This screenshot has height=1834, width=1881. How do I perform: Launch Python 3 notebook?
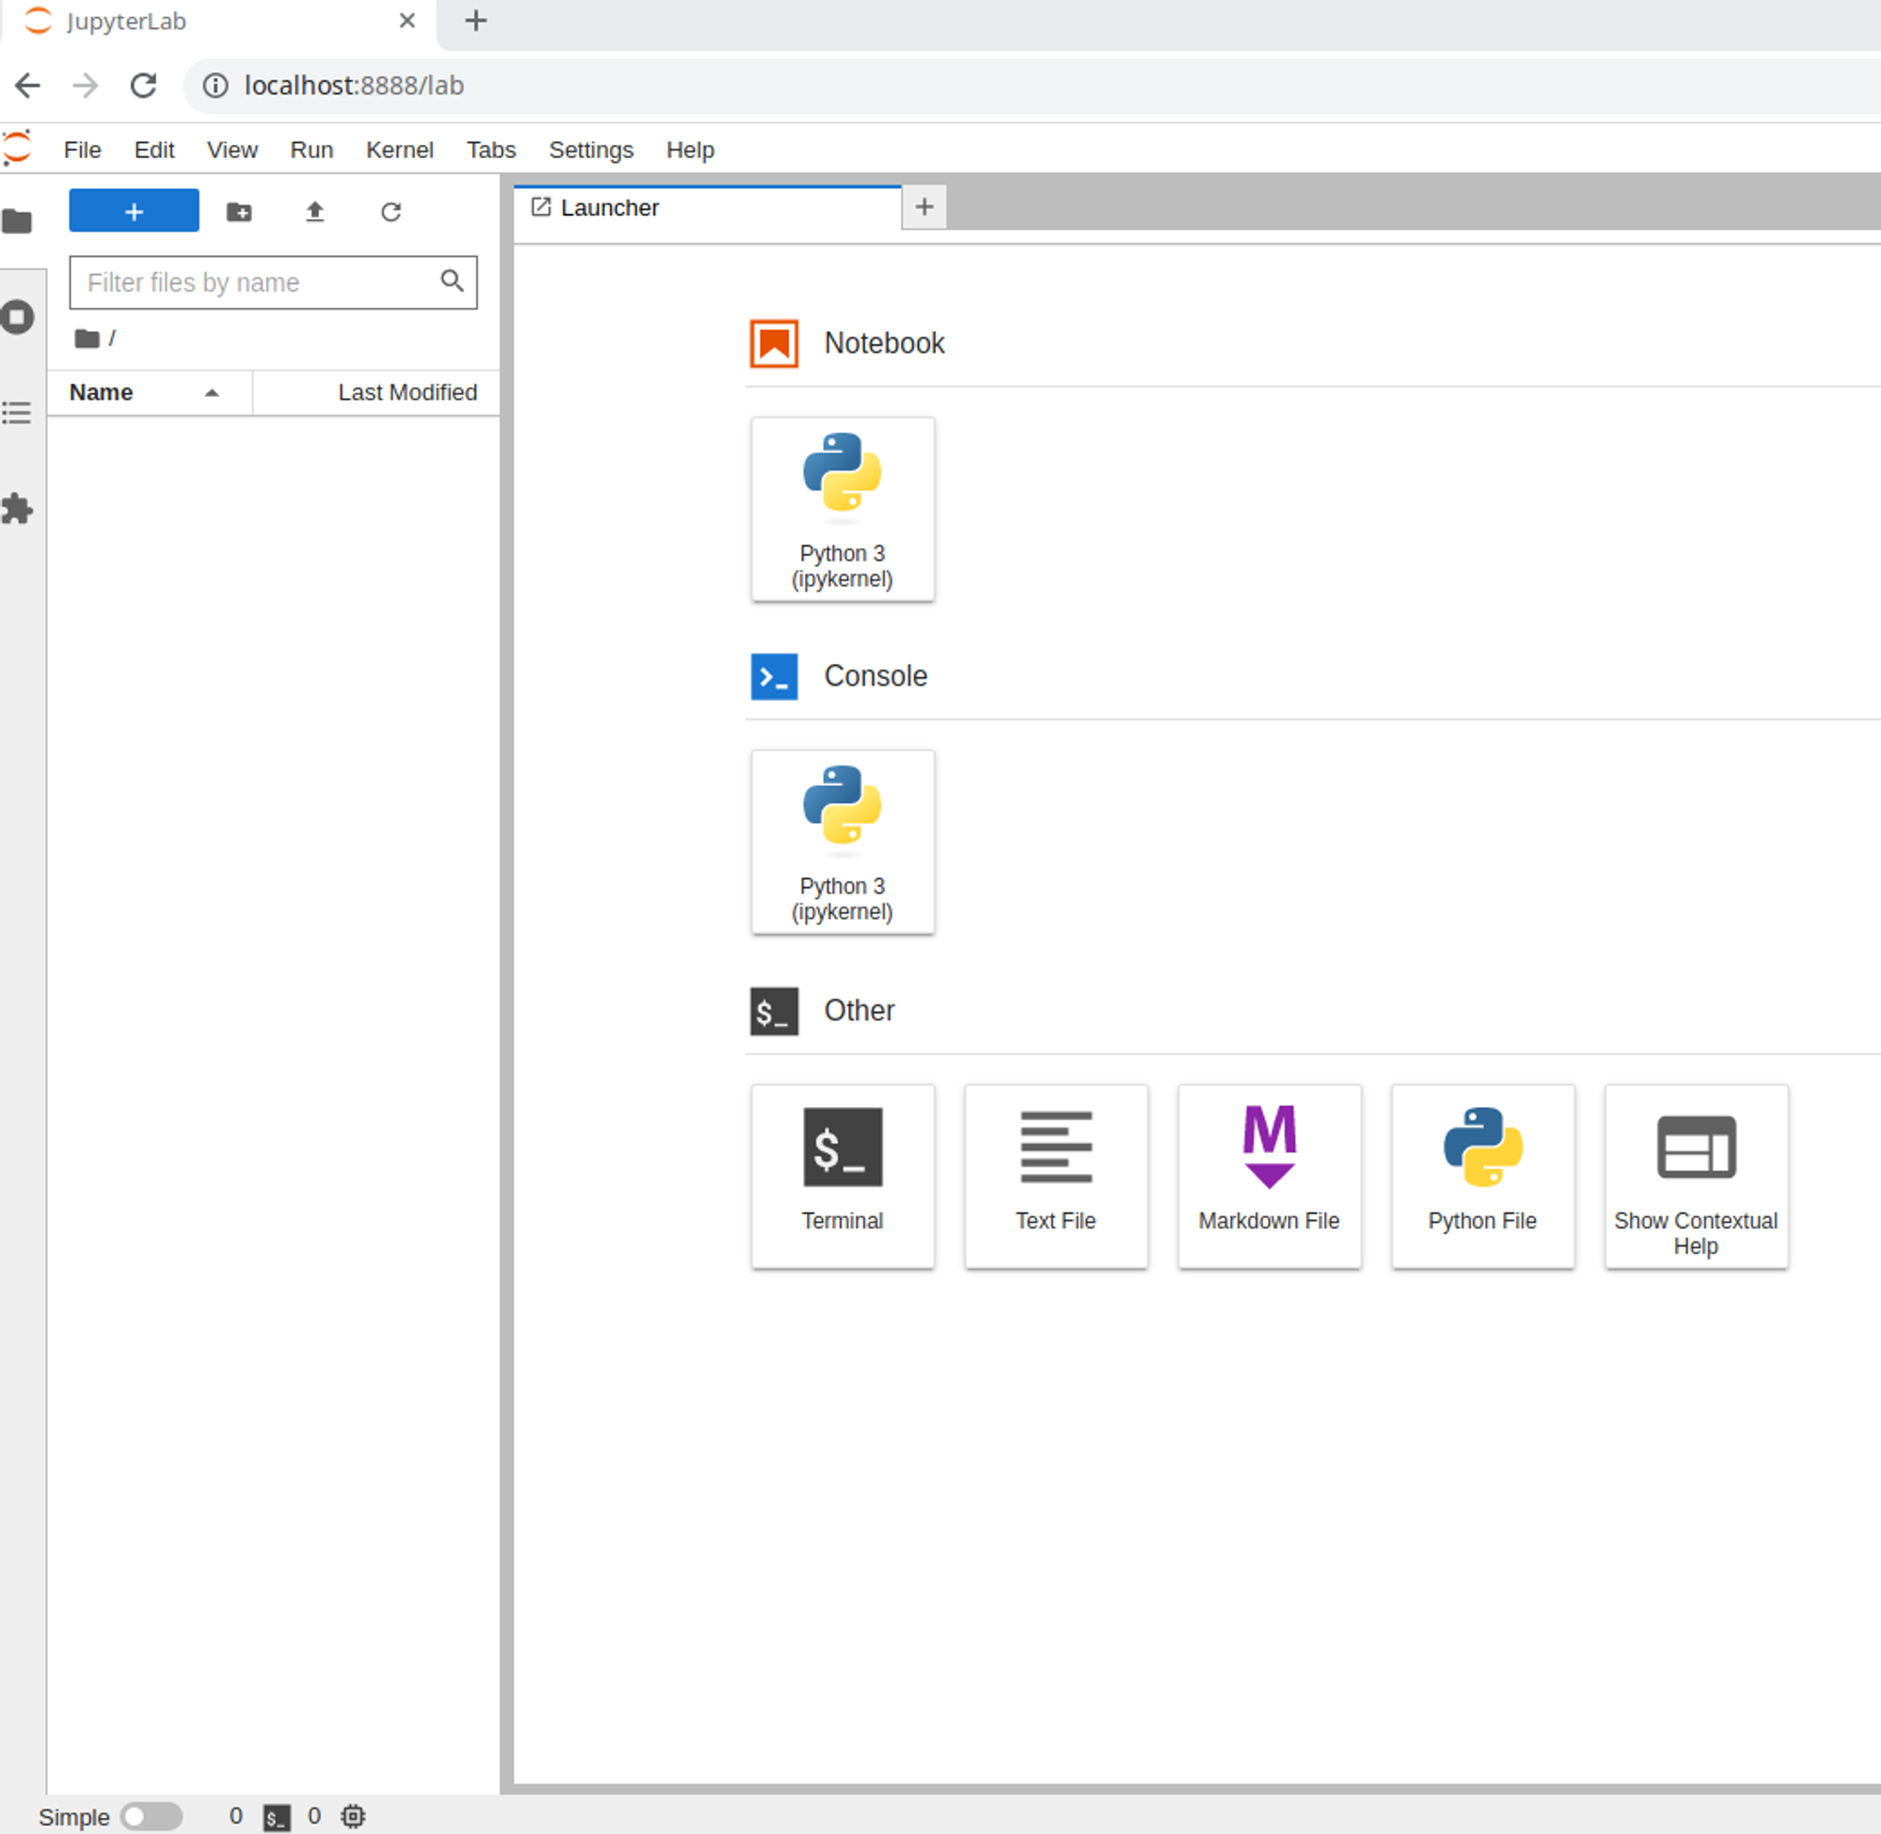[842, 509]
